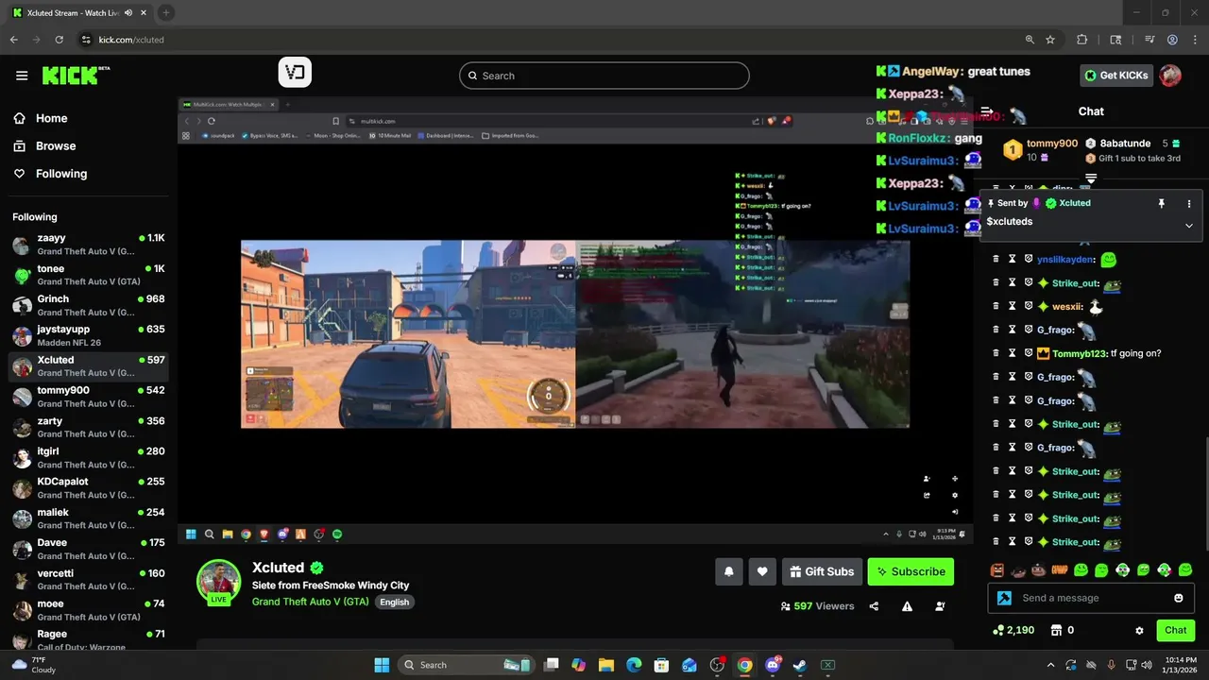The height and width of the screenshot is (680, 1209).
Task: Insert the first angry orange quick emote
Action: pos(997,569)
